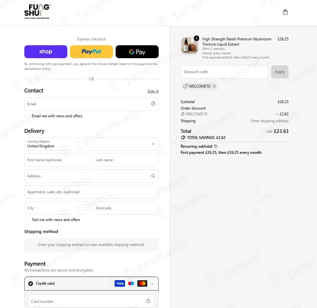Viewport: 317px width, 308px height.
Task: Follow the Sign in link
Action: click(x=153, y=91)
